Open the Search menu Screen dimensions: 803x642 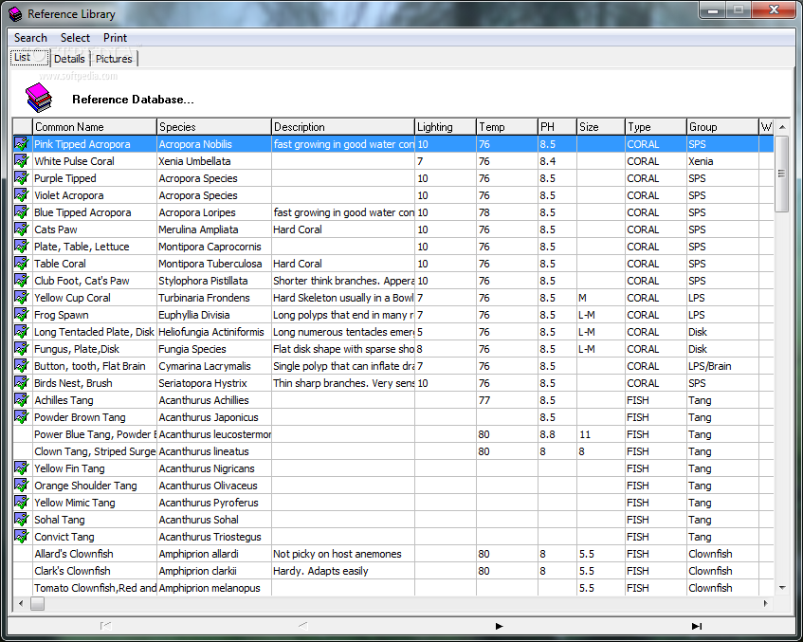30,38
